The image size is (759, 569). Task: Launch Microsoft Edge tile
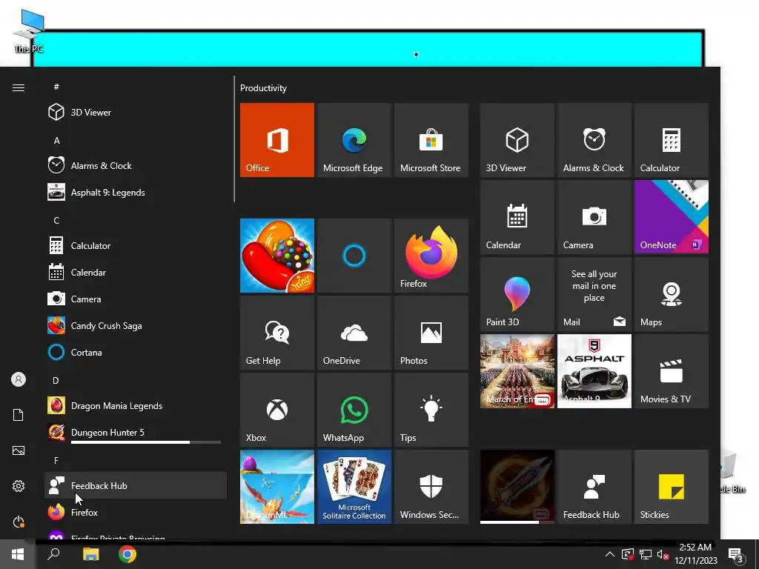coord(354,140)
